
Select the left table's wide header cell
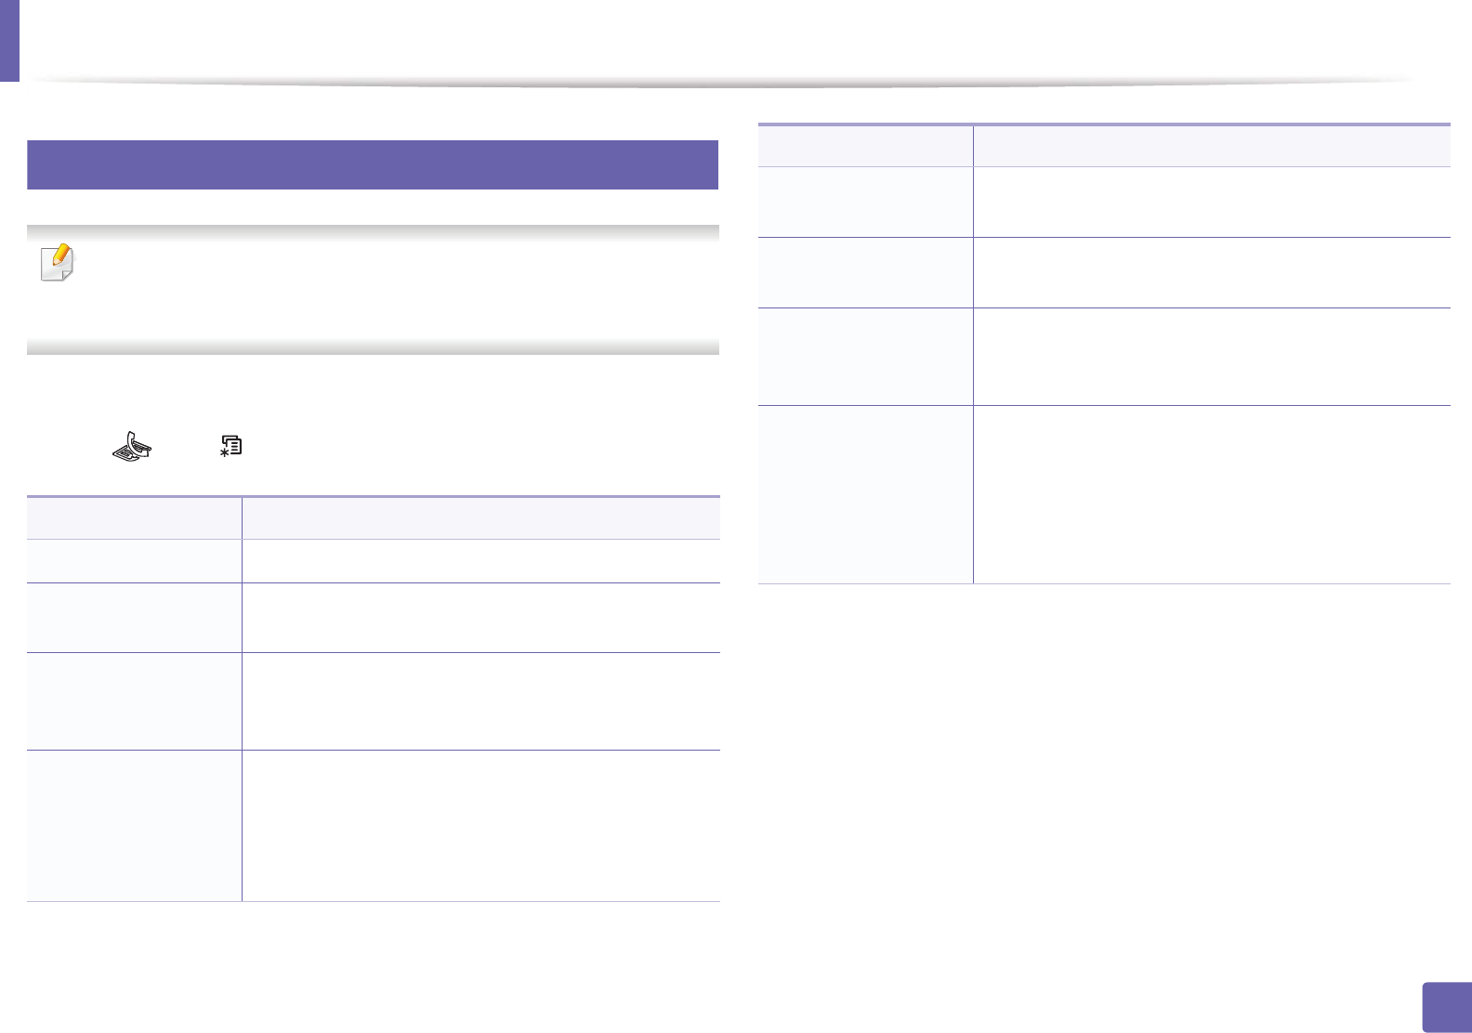pyautogui.click(x=480, y=518)
